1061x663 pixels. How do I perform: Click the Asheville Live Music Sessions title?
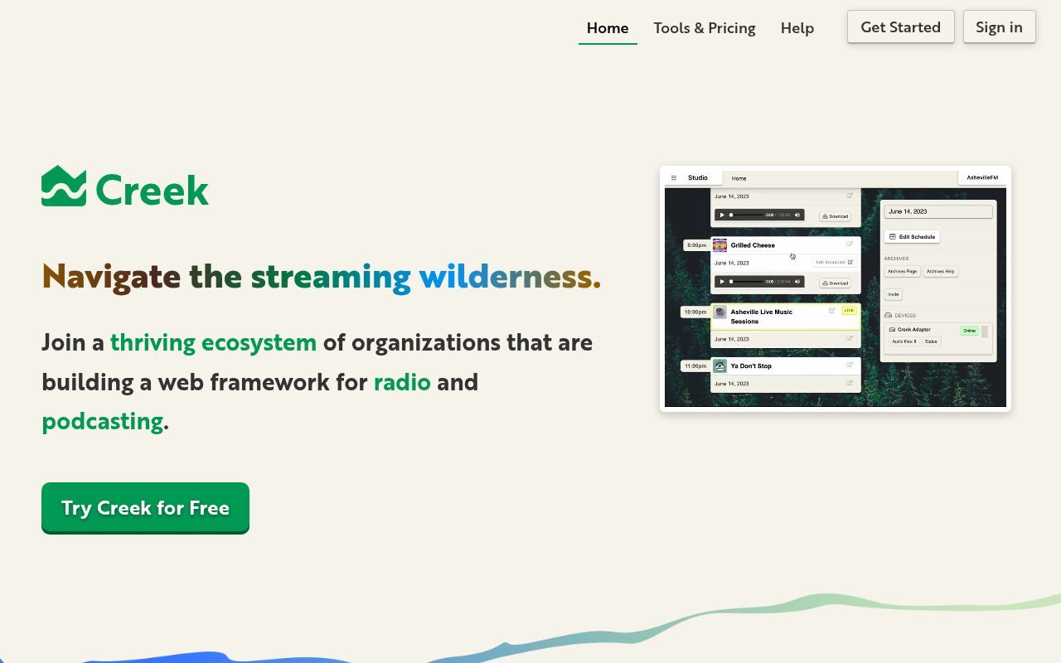(762, 317)
